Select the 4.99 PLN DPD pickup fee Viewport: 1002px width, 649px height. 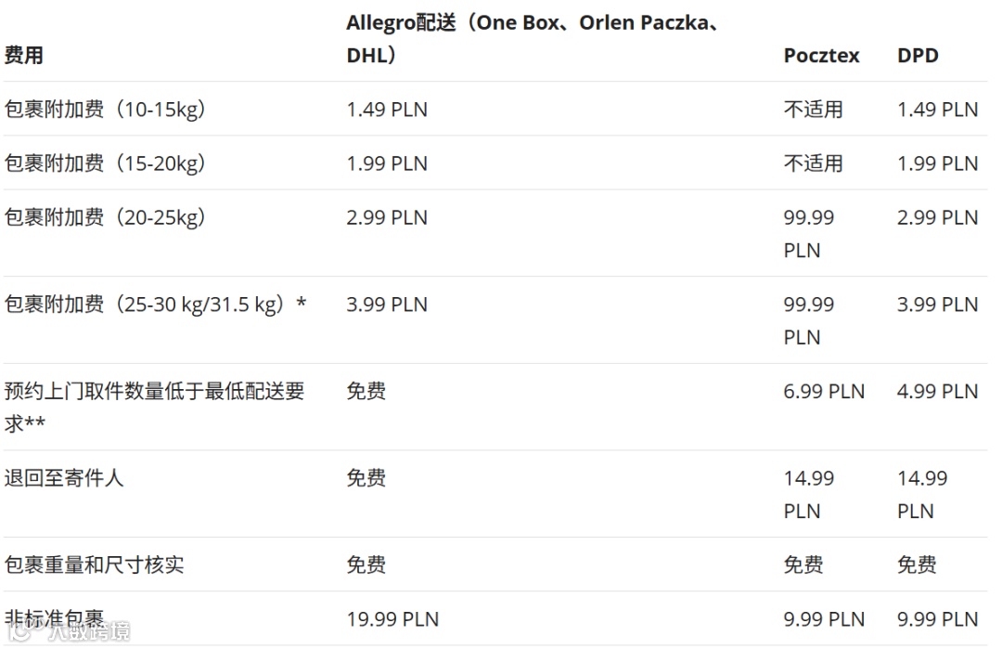click(937, 392)
